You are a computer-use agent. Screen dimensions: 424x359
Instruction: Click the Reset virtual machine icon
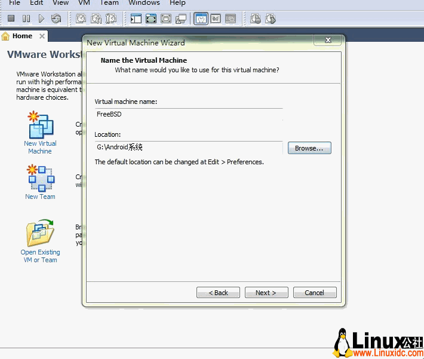coord(56,19)
